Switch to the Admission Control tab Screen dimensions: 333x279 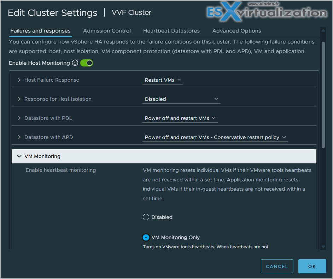pos(107,31)
